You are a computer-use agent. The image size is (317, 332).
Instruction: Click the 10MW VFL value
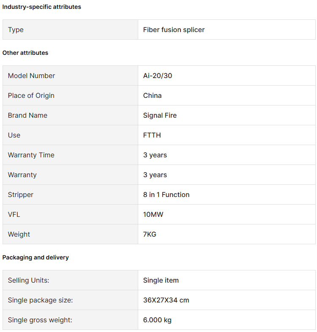(x=153, y=214)
